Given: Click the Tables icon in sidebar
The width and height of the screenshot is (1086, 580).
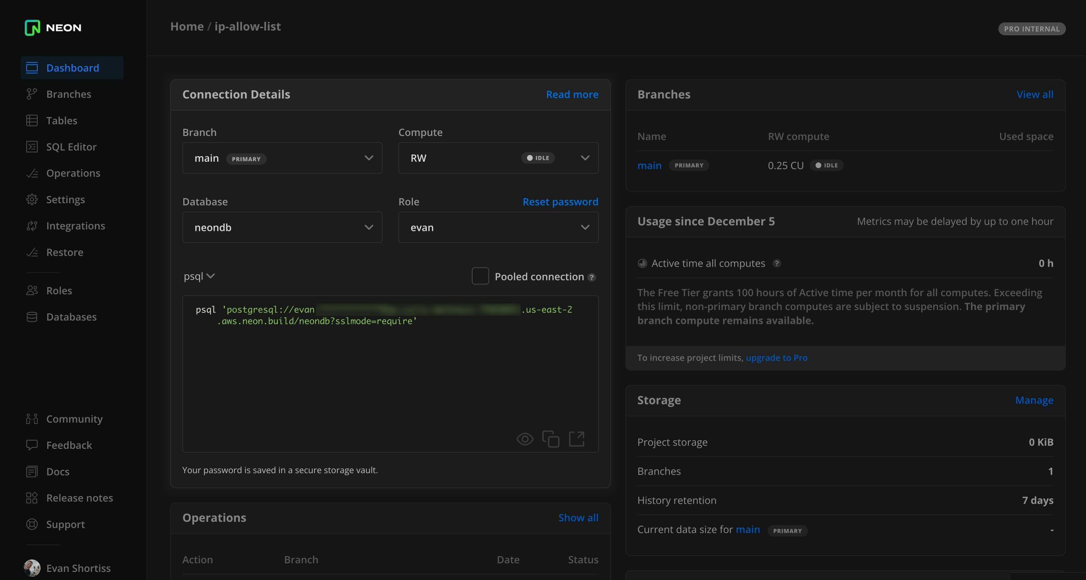Looking at the screenshot, I should 32,120.
